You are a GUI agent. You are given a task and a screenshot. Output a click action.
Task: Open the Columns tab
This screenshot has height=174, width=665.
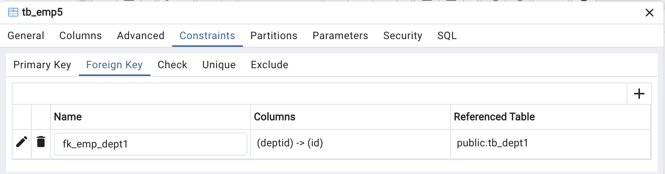(80, 36)
